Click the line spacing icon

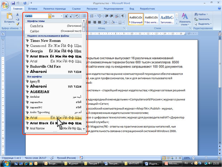point(105,22)
